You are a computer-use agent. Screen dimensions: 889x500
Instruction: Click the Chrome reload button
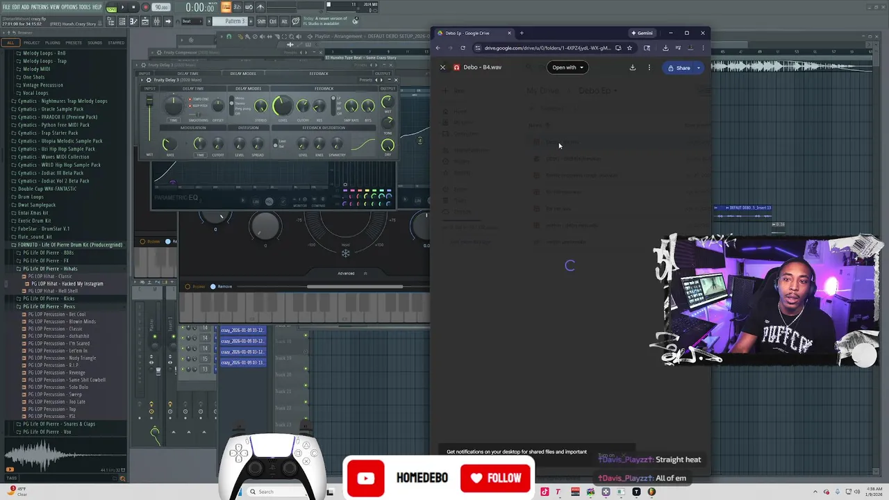pos(463,48)
